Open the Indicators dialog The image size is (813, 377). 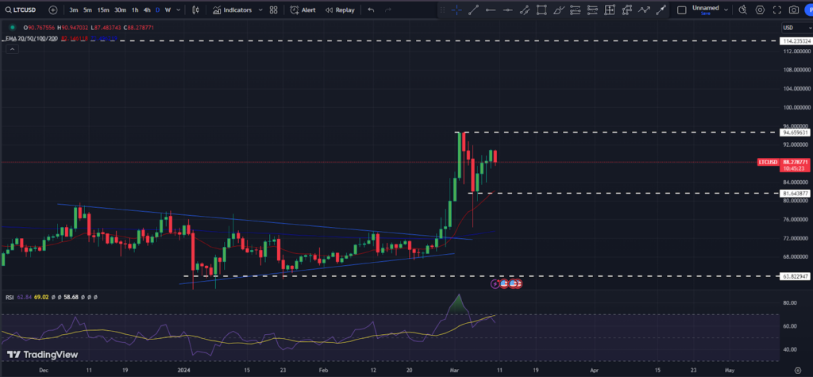(x=233, y=10)
